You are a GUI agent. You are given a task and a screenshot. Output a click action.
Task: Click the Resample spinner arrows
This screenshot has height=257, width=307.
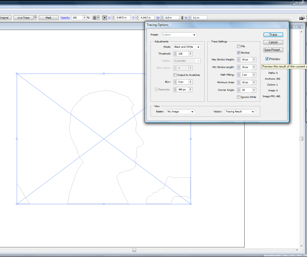tap(175, 90)
